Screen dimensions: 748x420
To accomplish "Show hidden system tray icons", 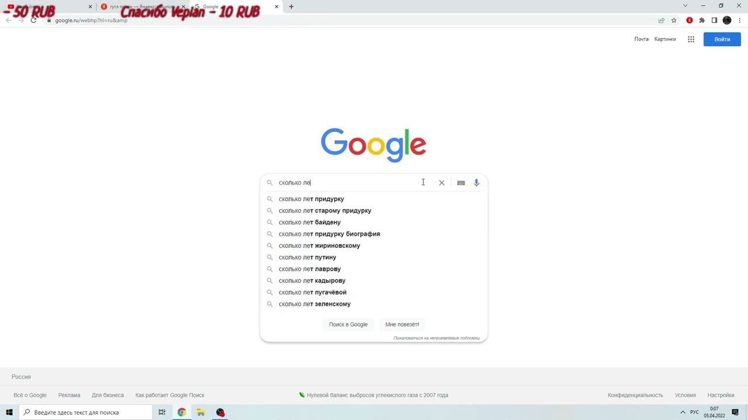I will tap(683, 412).
